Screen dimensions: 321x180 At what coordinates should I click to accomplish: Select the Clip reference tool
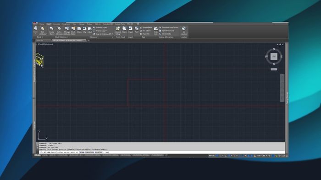click(x=84, y=30)
